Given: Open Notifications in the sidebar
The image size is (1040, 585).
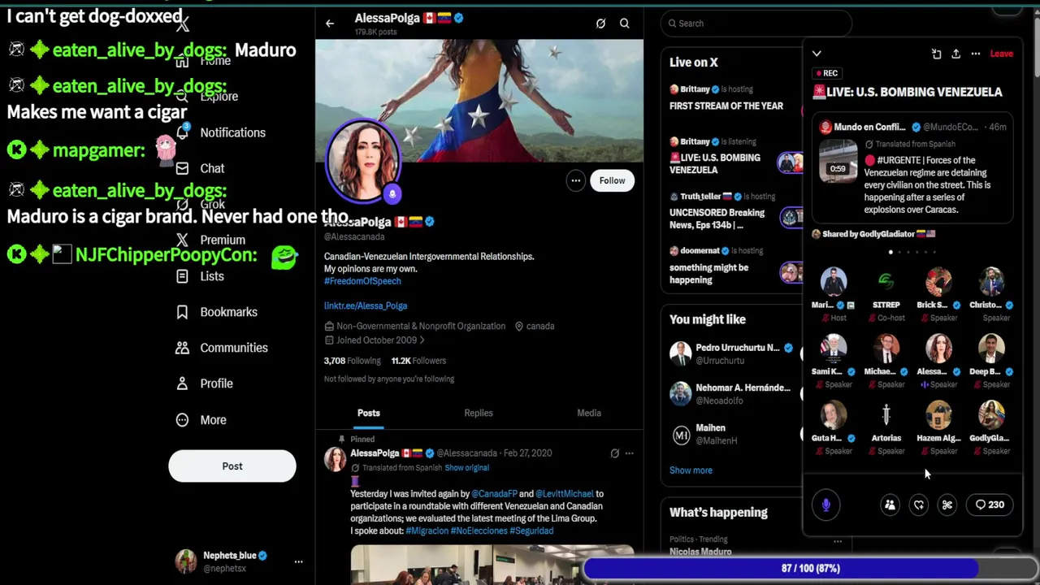Looking at the screenshot, I should 223,132.
